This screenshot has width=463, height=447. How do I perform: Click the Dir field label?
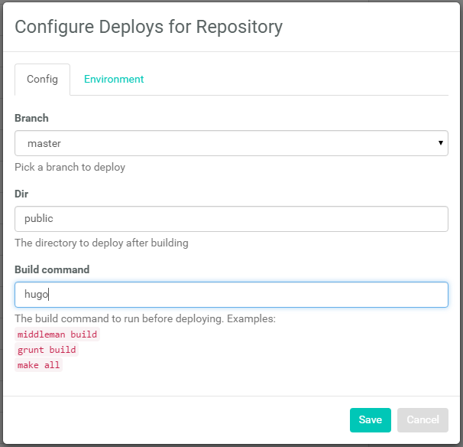[21, 194]
